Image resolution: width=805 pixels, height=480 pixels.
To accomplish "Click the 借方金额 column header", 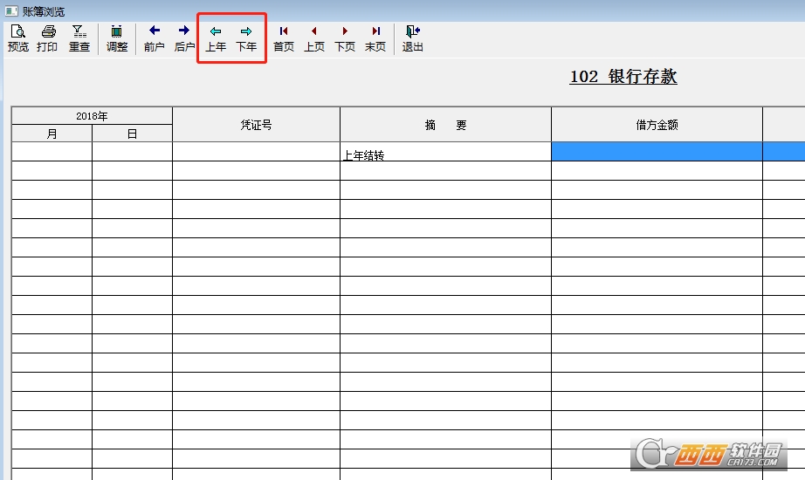I will click(x=657, y=124).
